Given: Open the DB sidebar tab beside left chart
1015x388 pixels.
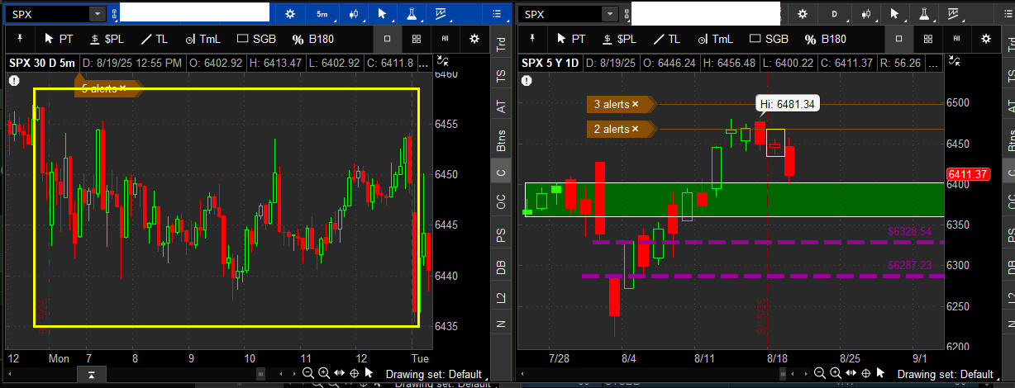Looking at the screenshot, I should pyautogui.click(x=501, y=267).
